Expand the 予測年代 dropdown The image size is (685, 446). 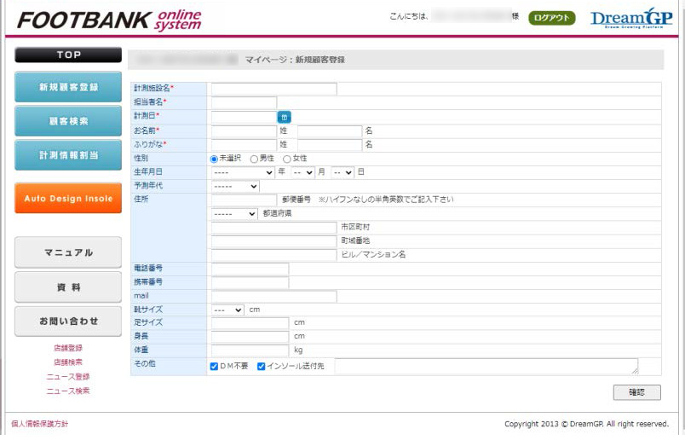[x=235, y=186]
